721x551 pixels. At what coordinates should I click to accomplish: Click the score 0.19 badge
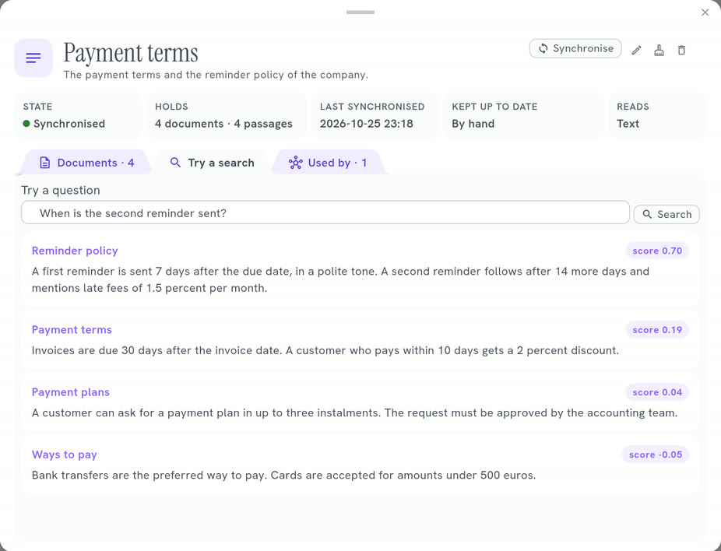[657, 329]
